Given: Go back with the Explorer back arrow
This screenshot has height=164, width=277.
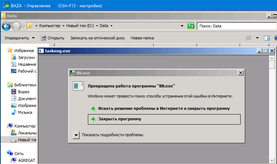Looking at the screenshot, I should click(x=6, y=26).
